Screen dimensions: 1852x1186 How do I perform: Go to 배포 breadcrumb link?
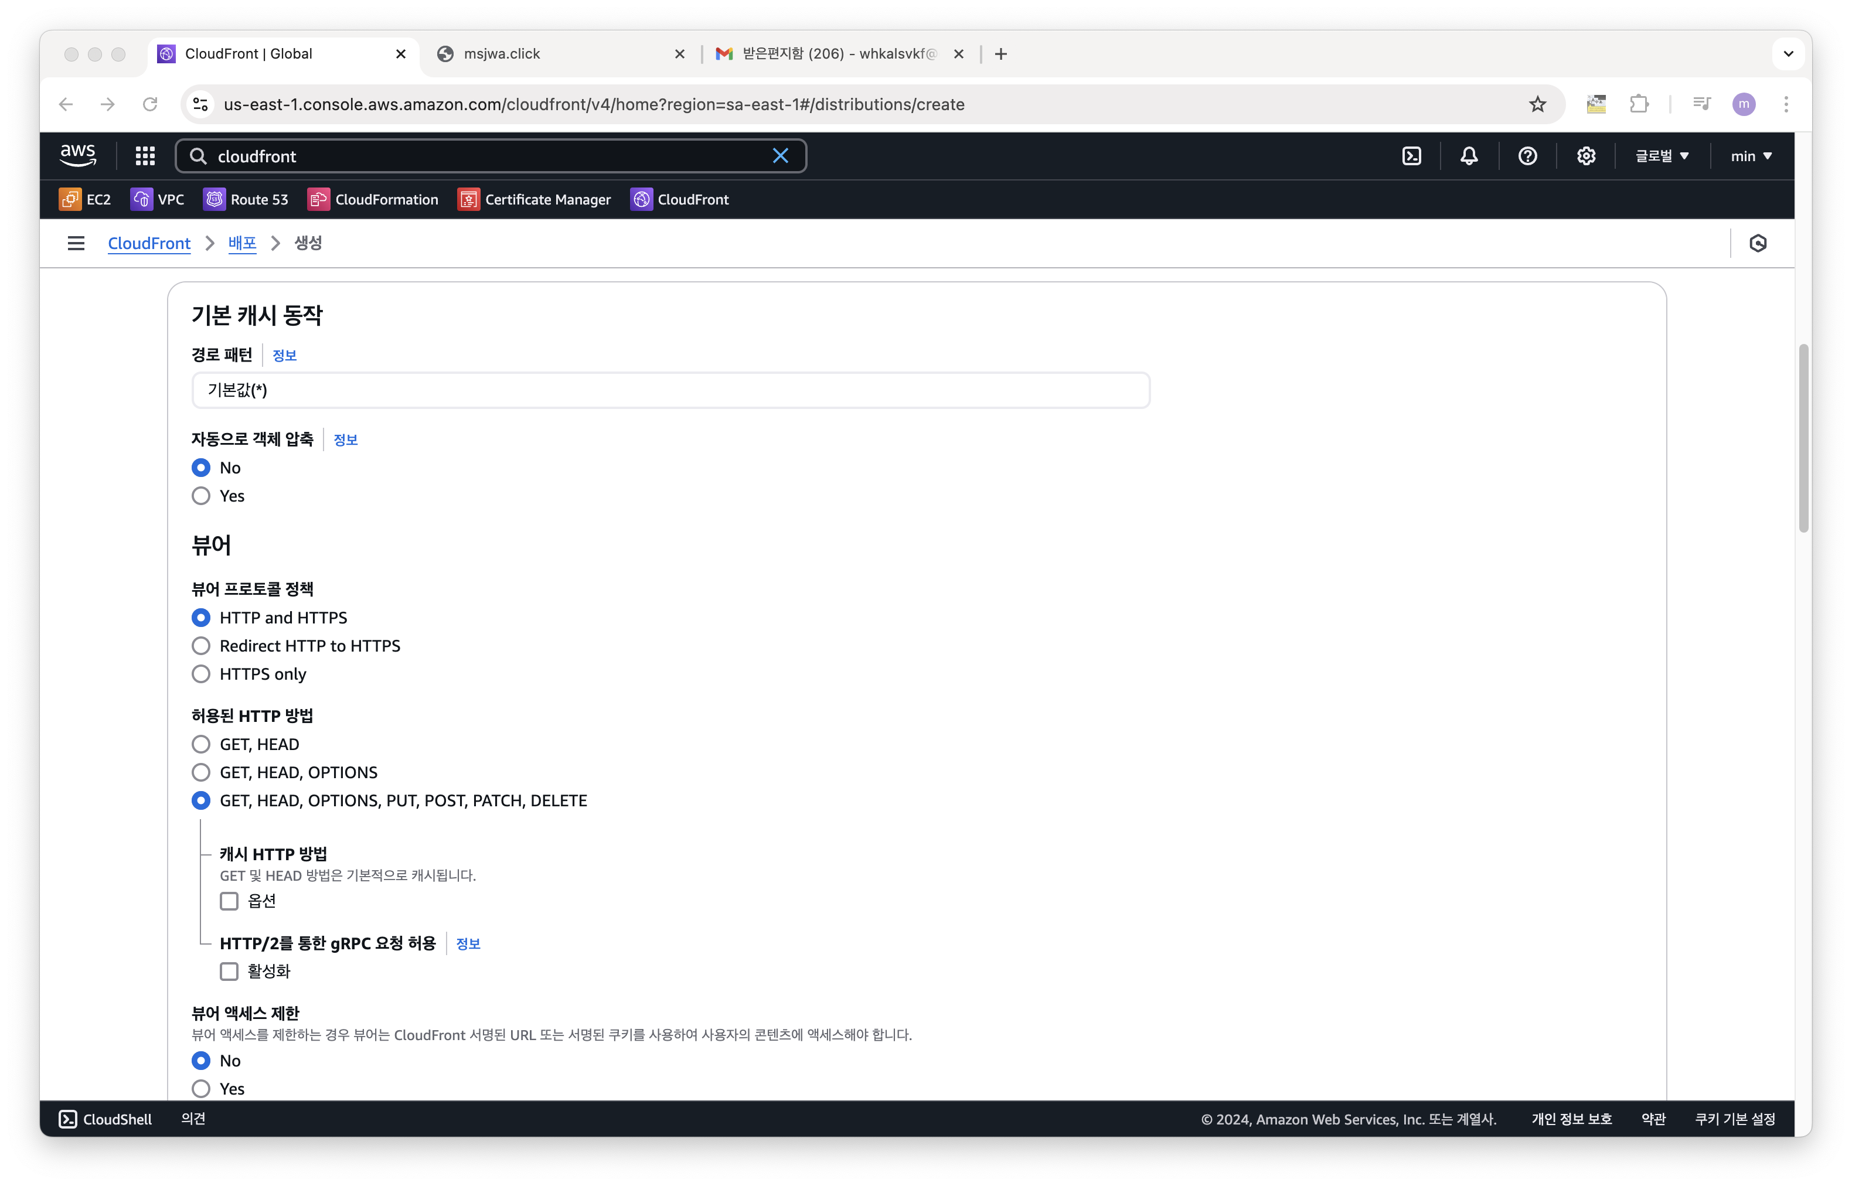242,243
